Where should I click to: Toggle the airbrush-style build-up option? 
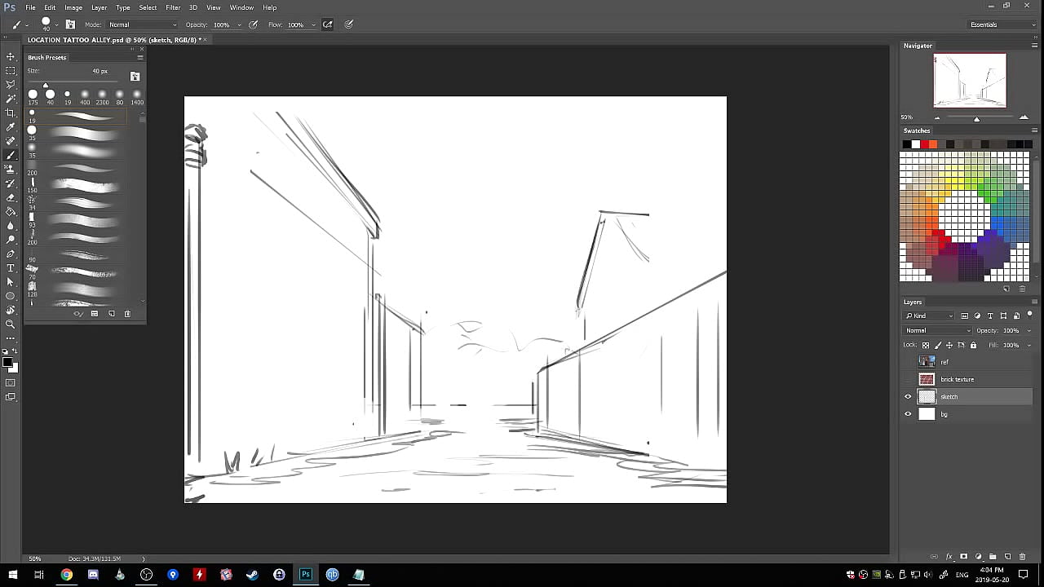click(x=328, y=24)
